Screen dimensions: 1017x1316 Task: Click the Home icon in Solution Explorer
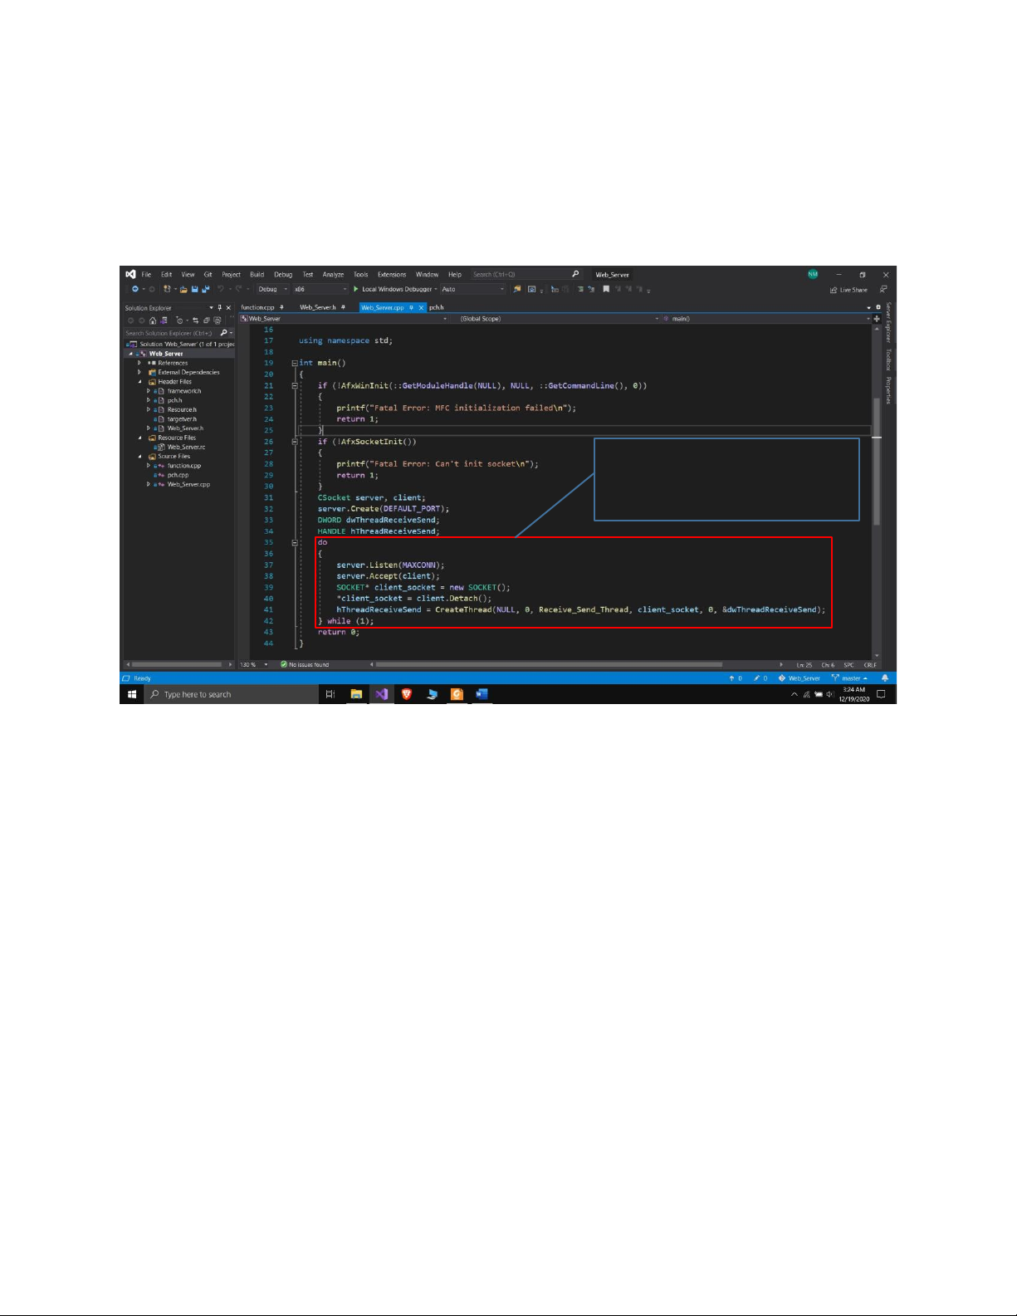153,320
